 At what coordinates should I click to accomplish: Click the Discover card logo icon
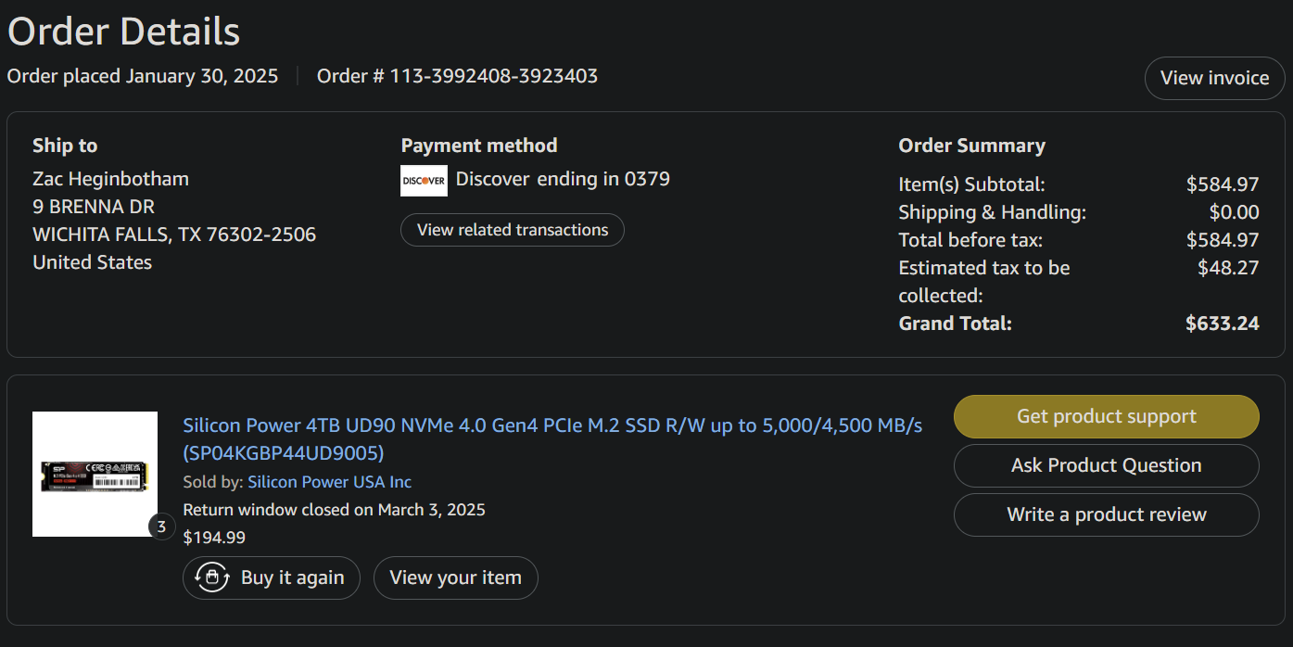click(x=424, y=181)
